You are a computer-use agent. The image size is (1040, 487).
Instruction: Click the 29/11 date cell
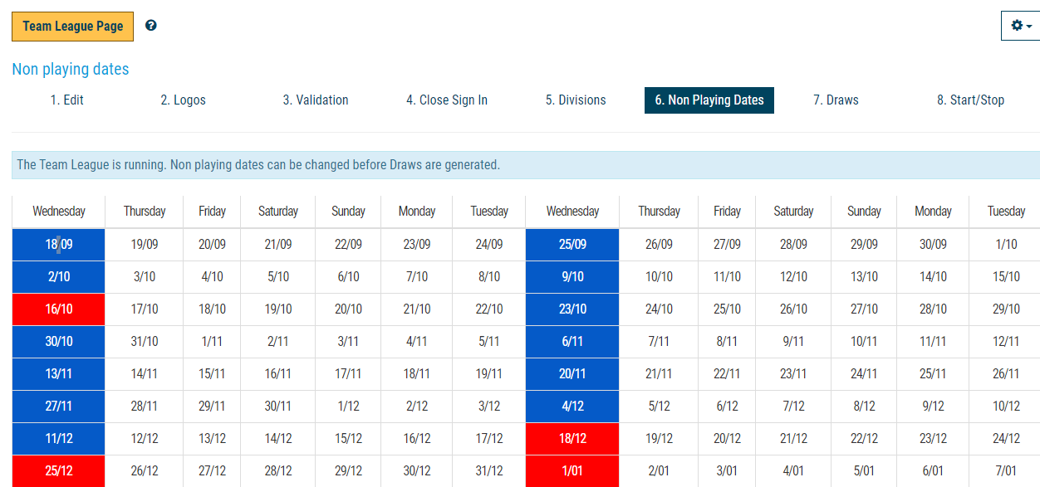212,407
